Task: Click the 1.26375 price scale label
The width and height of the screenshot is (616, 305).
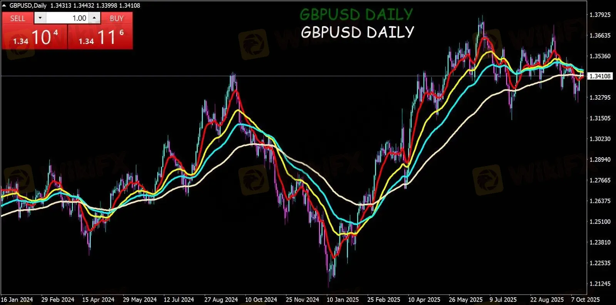Action: click(600, 201)
